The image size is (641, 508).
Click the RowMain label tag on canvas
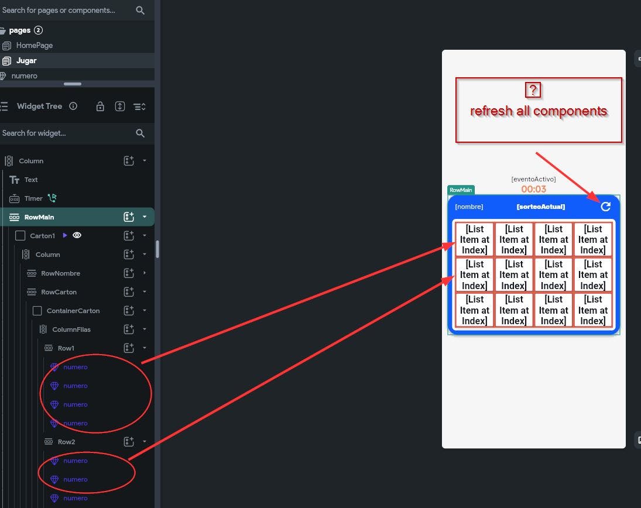point(461,190)
